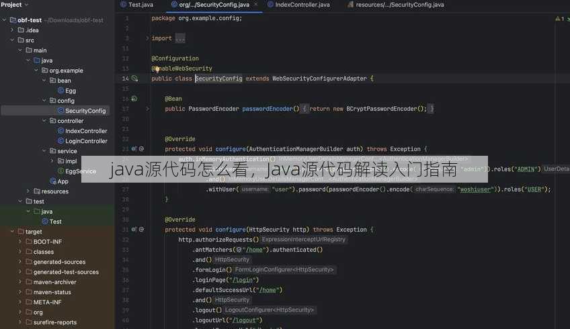Select IndexController in the project tree
Viewport: 570px width, 329px height.
(86, 131)
